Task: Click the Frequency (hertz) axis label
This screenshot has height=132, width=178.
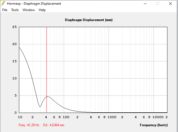Action: (153, 125)
